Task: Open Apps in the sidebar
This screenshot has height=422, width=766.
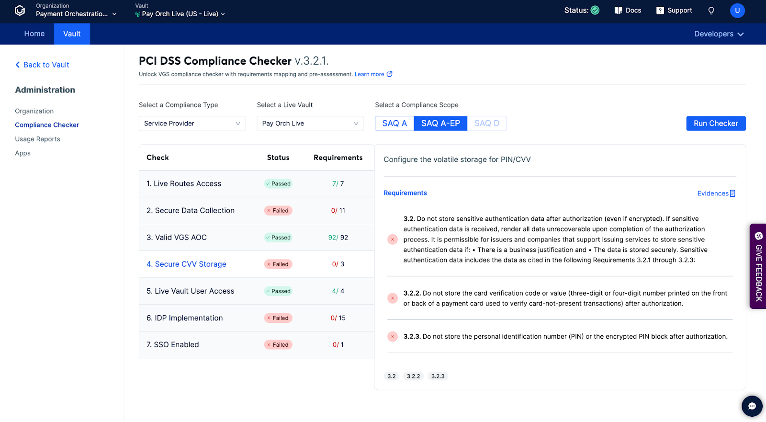Action: click(23, 153)
